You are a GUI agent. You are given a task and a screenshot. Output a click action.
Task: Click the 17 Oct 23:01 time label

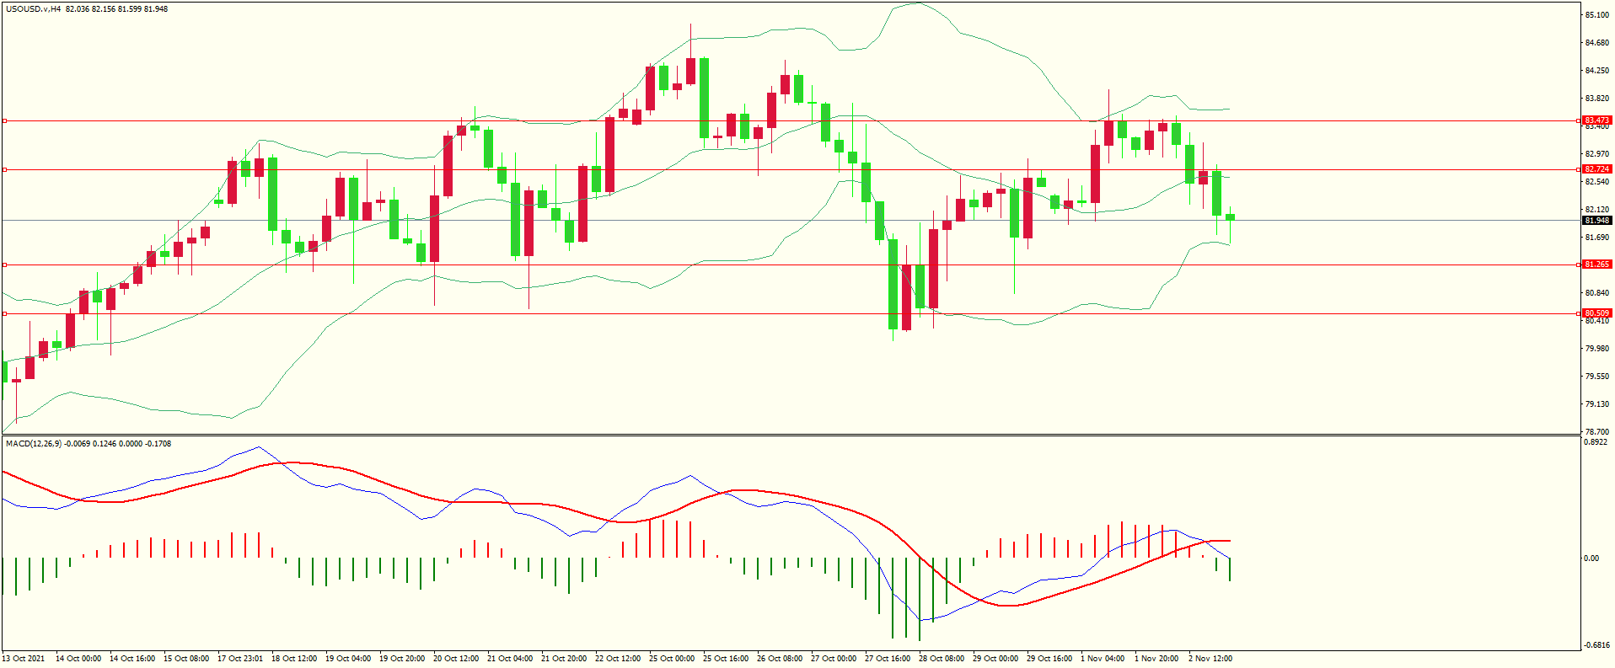tap(240, 659)
